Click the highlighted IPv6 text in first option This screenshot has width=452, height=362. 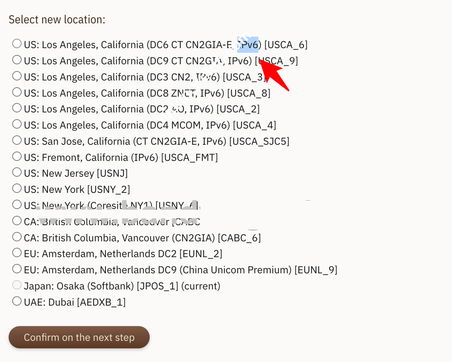(248, 45)
